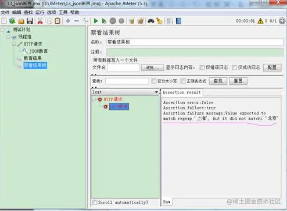Click the 配置 button
287x211 pixels.
coord(272,67)
